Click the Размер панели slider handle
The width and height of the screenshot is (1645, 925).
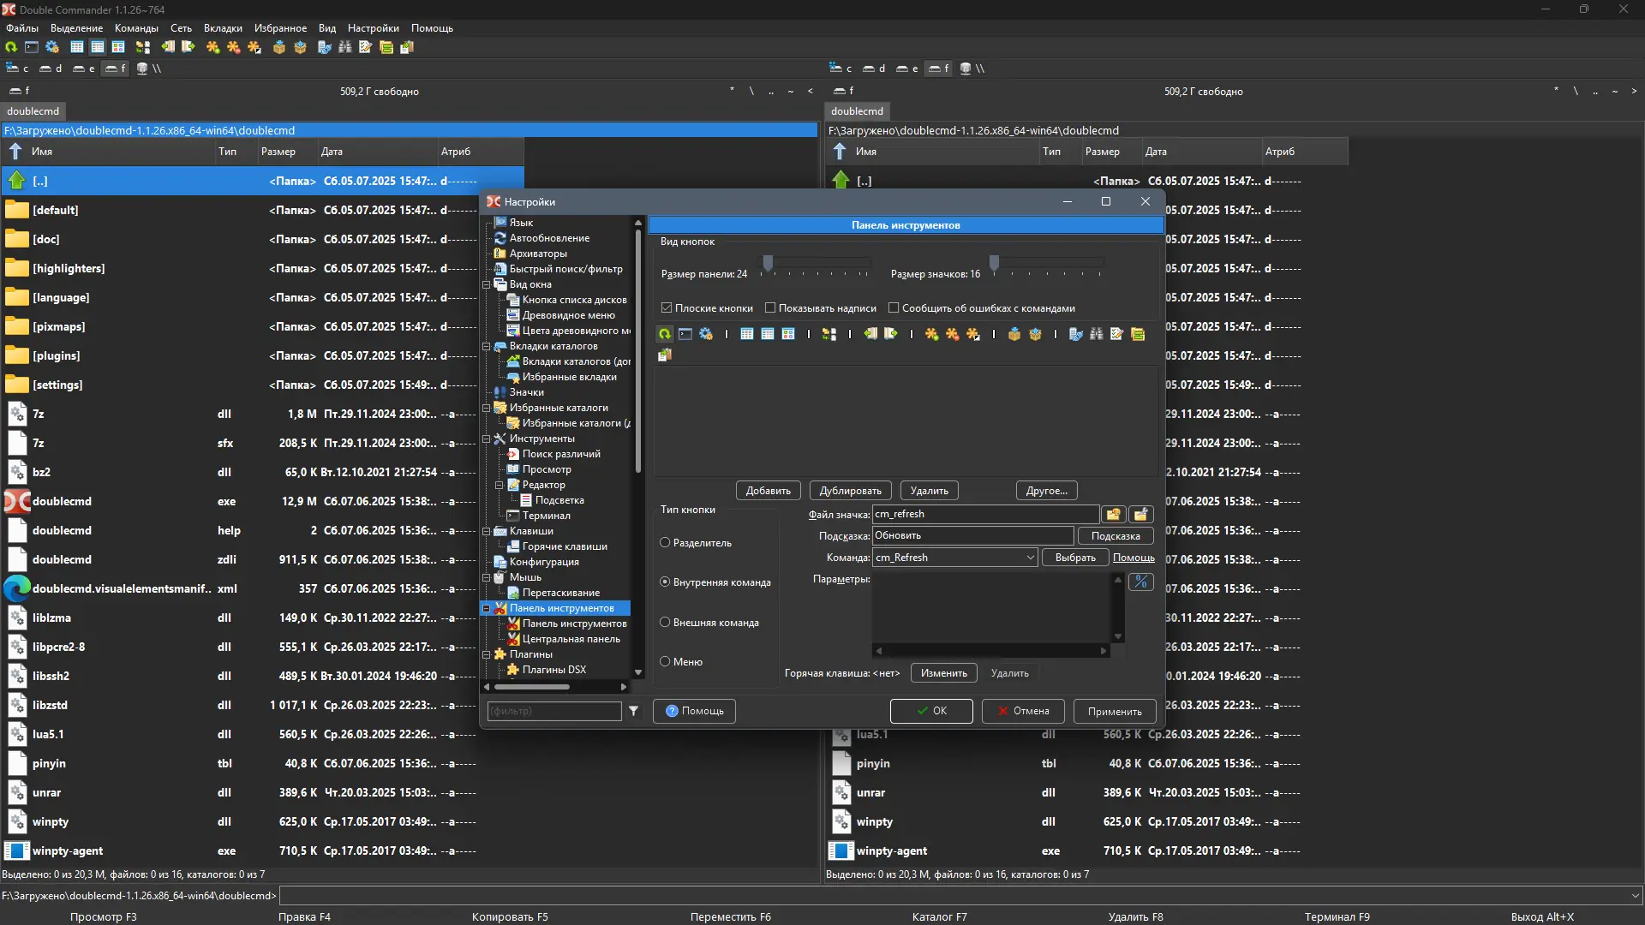769,263
